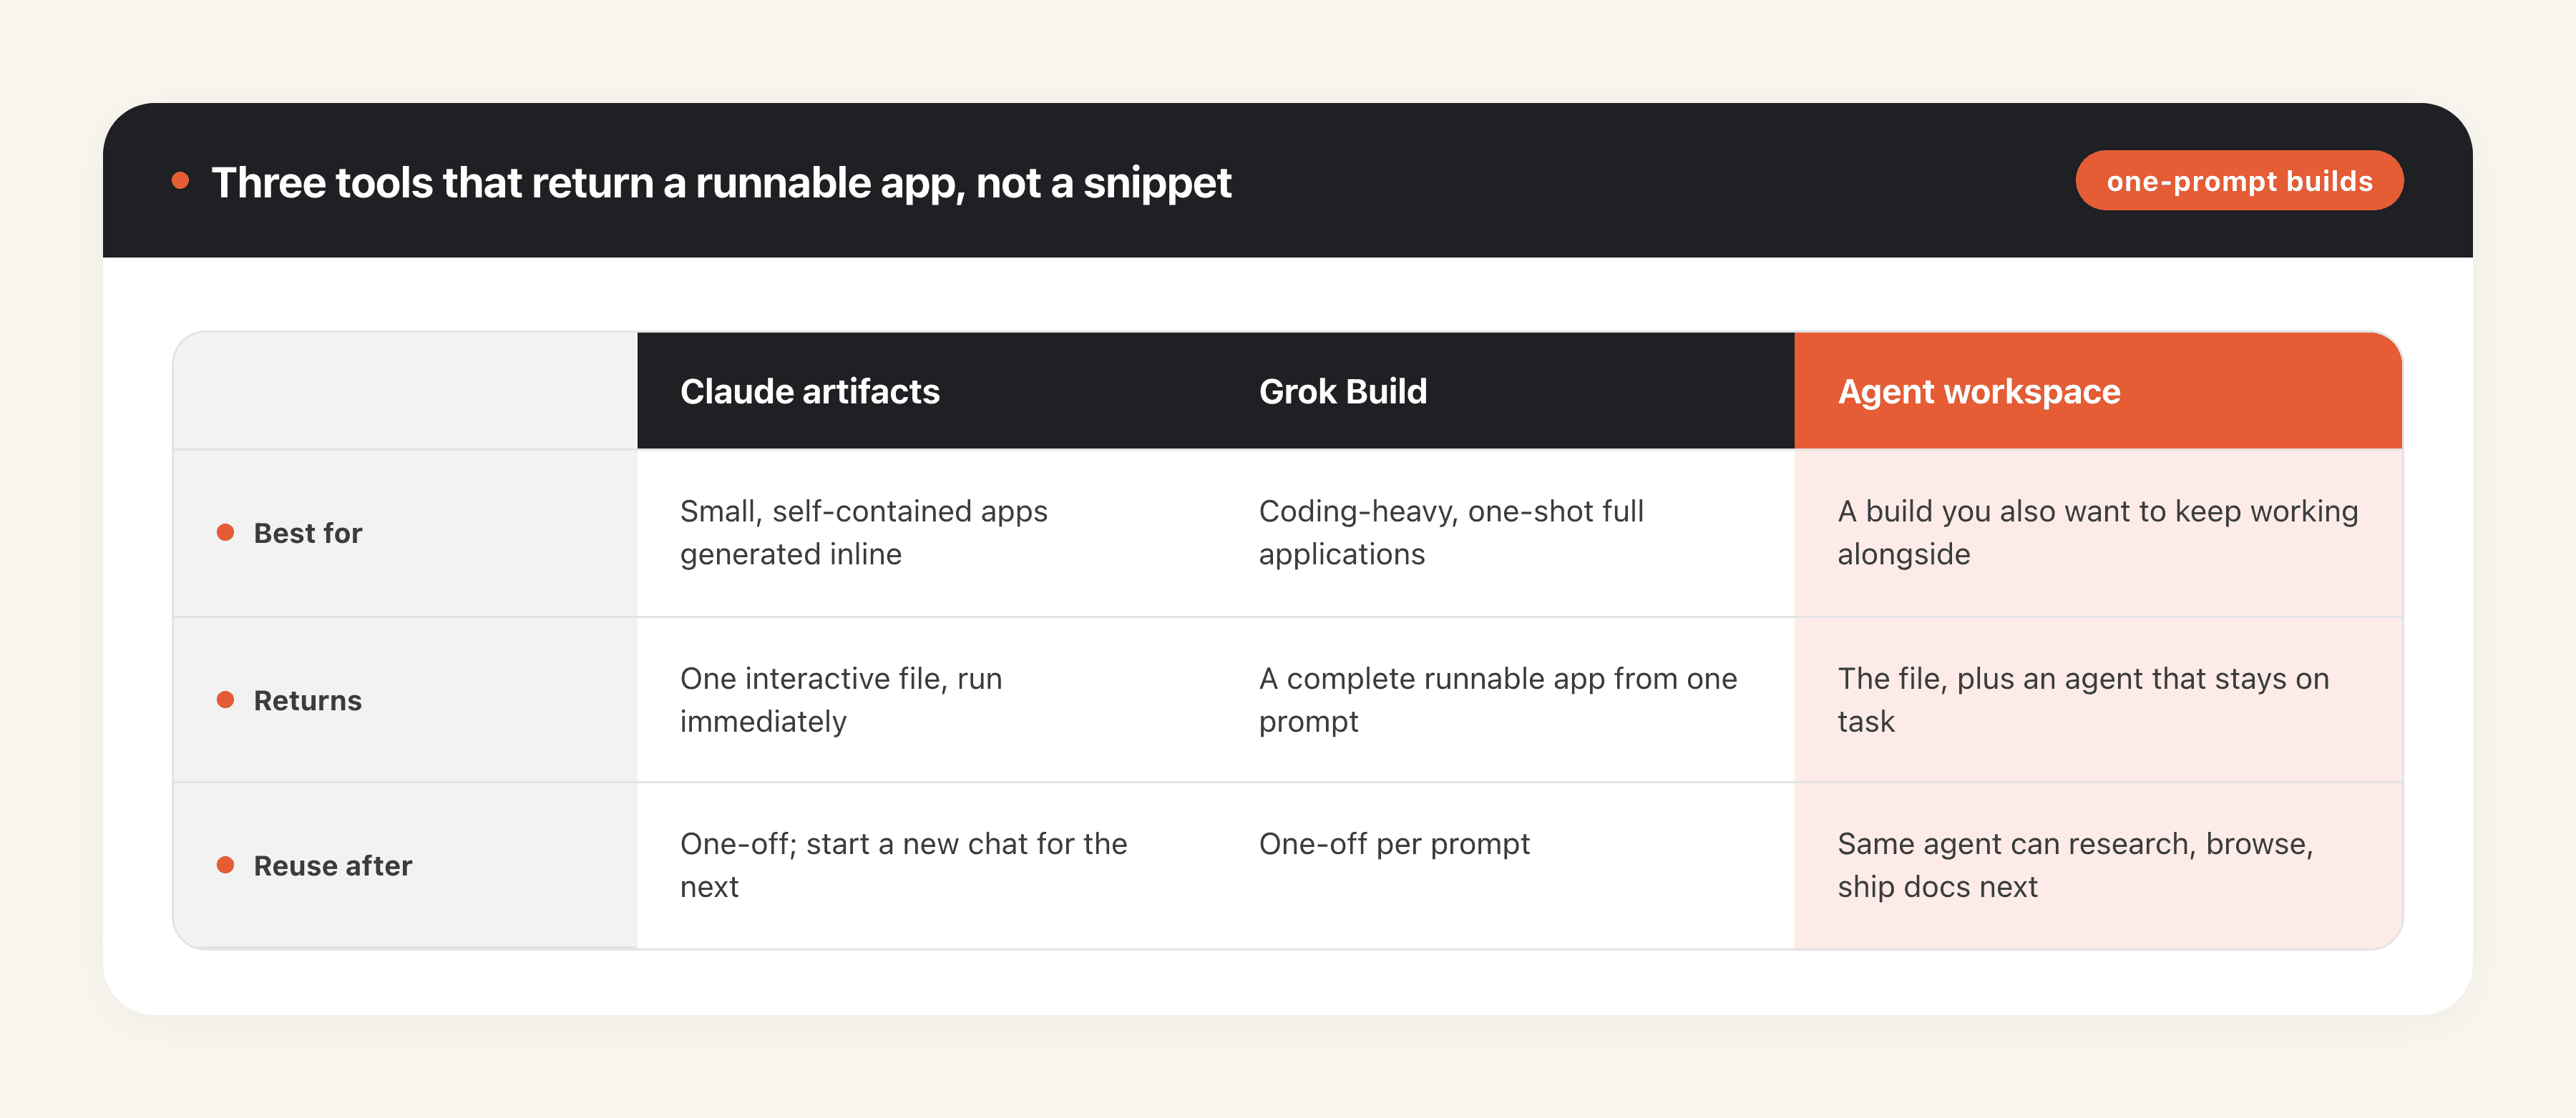Click the orange bullet beside 'Best for'
The height and width of the screenshot is (1118, 2576).
tap(226, 532)
